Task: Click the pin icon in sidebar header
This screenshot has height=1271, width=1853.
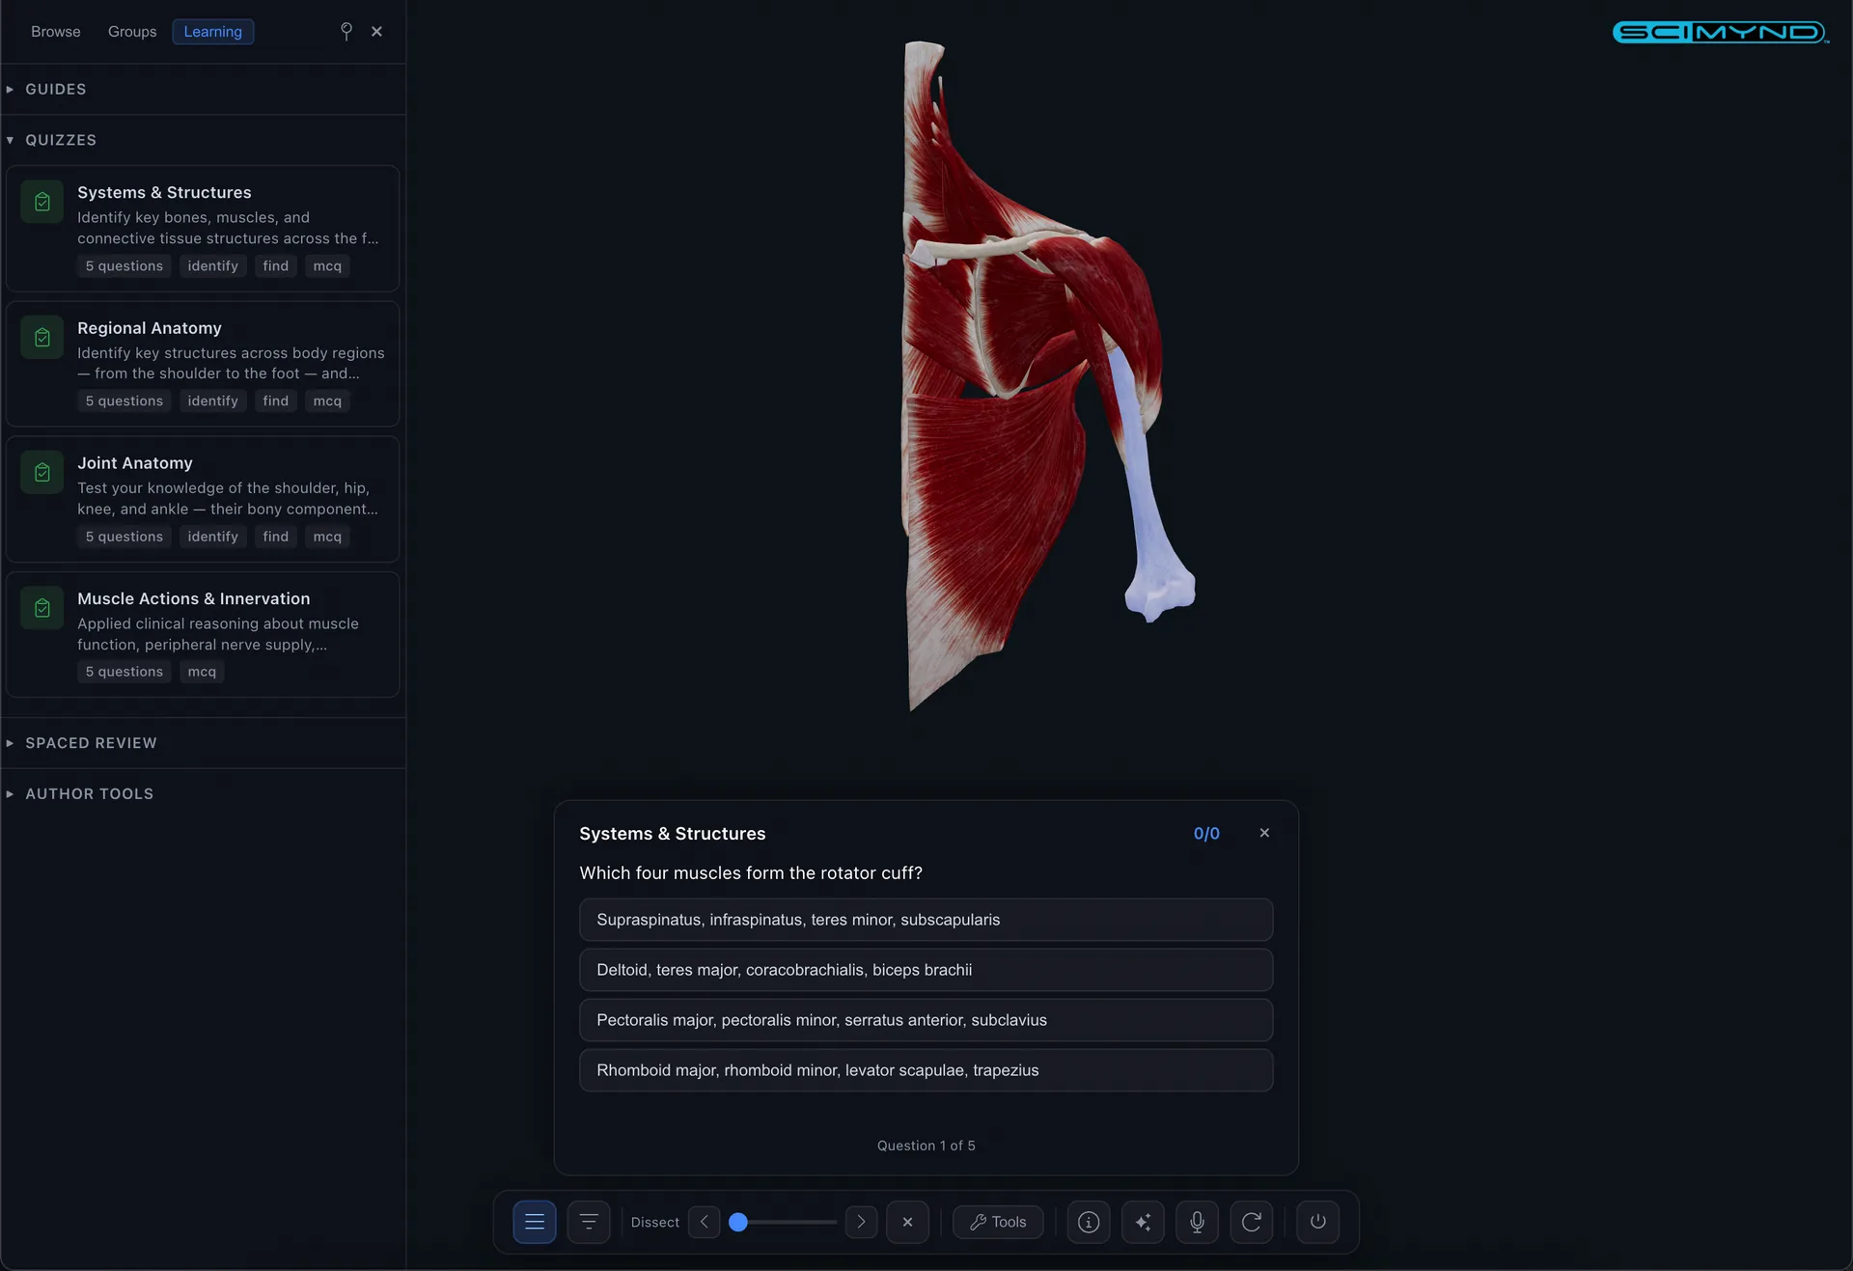Action: point(346,31)
